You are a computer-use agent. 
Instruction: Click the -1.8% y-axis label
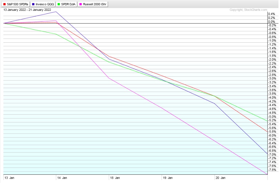[272, 56]
